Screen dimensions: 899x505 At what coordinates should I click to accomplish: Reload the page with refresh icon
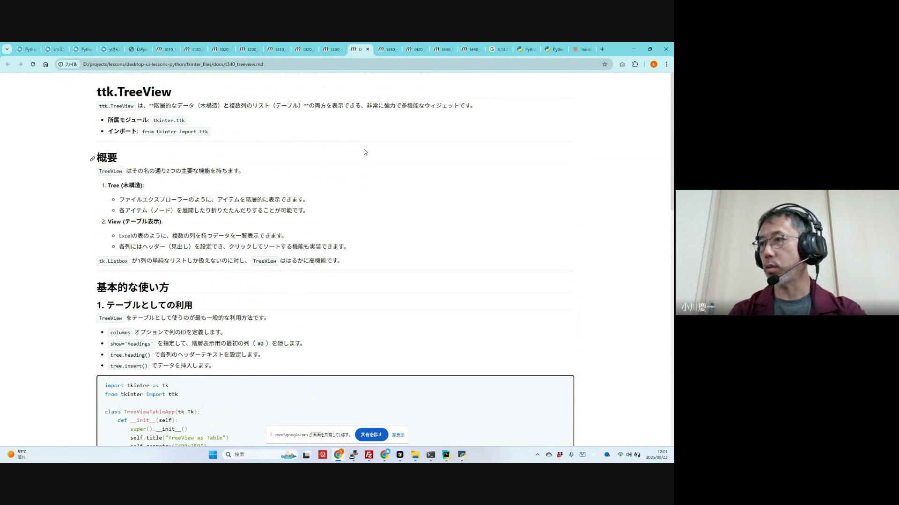[x=33, y=65]
